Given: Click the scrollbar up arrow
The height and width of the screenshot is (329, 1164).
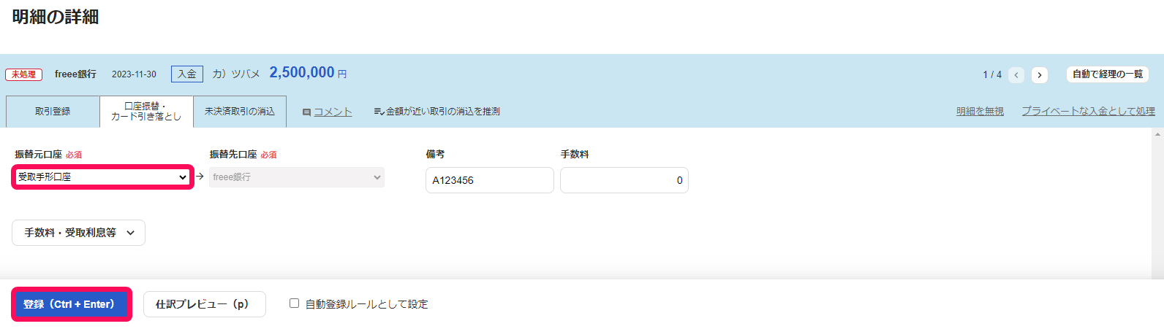Looking at the screenshot, I should pos(1157,134).
